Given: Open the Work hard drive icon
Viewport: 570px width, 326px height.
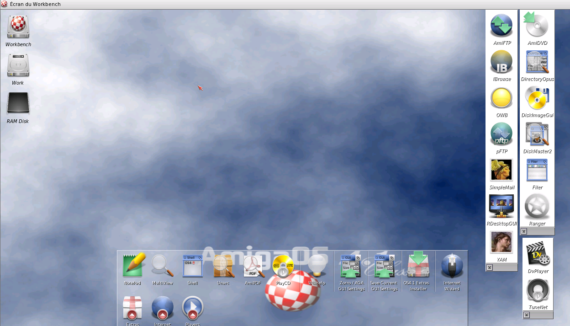Looking at the screenshot, I should click(18, 66).
